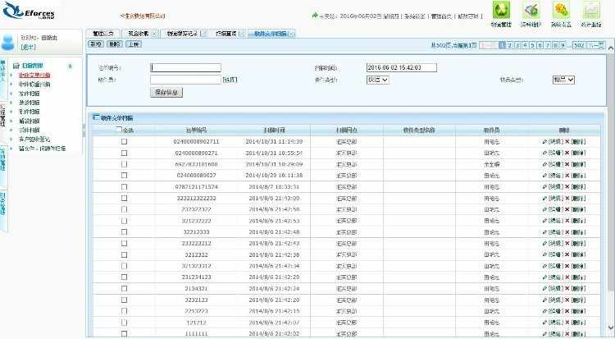Click pencil edit icon for waybill 9787121171574

click(x=544, y=186)
